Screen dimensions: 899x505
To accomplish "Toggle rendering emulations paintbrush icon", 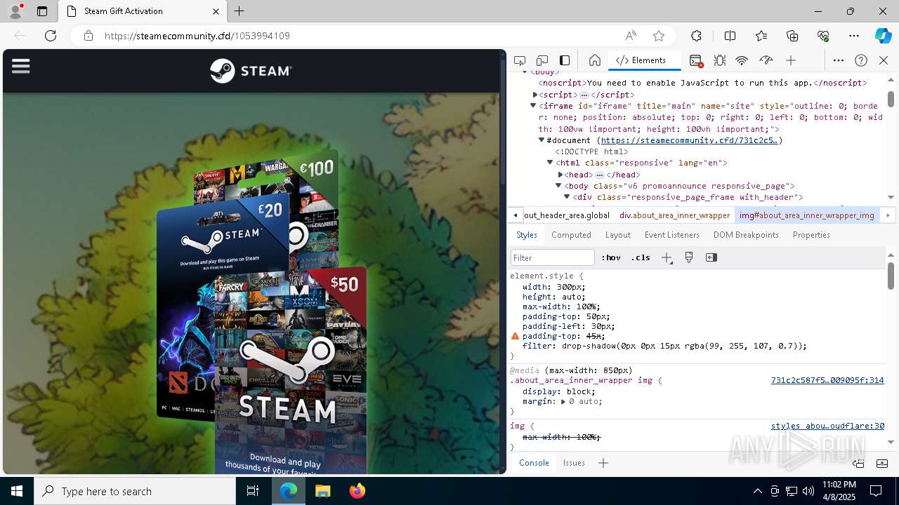I will 689,257.
